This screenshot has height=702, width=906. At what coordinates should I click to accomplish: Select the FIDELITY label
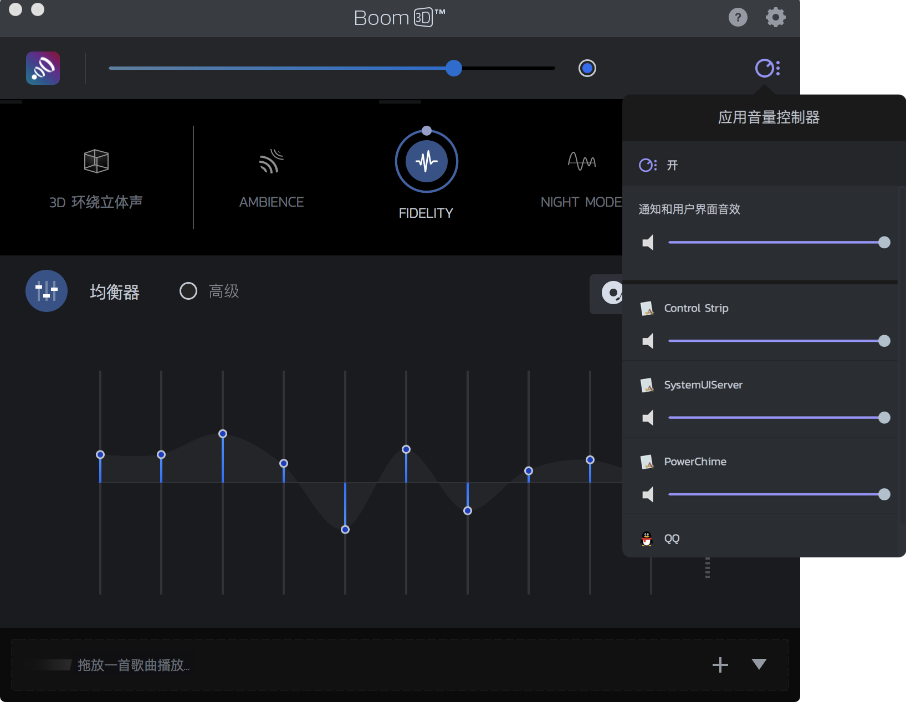point(426,213)
